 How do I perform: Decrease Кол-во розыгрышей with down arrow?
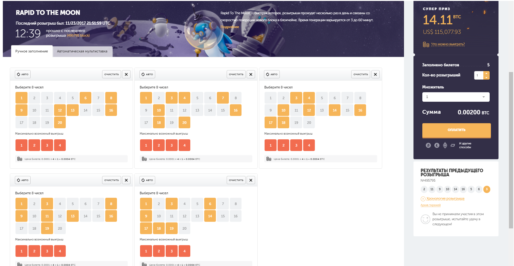(x=486, y=77)
